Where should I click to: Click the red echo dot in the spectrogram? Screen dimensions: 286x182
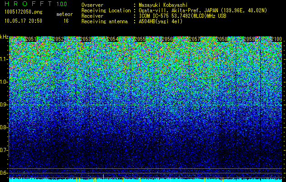coord(103,134)
